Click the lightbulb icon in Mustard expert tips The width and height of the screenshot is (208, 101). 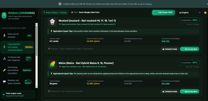click(51, 31)
